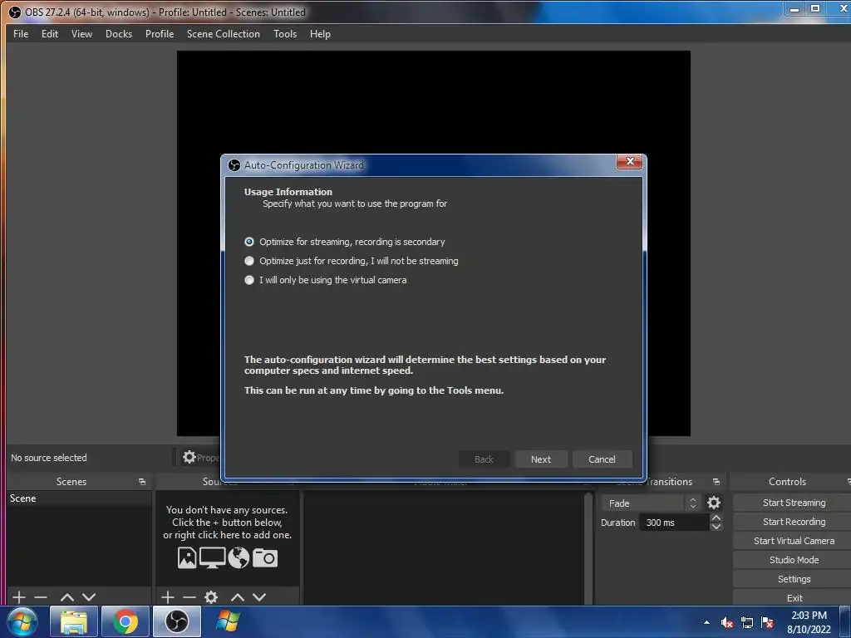Open the Scene Collection menu
851x638 pixels.
click(223, 33)
